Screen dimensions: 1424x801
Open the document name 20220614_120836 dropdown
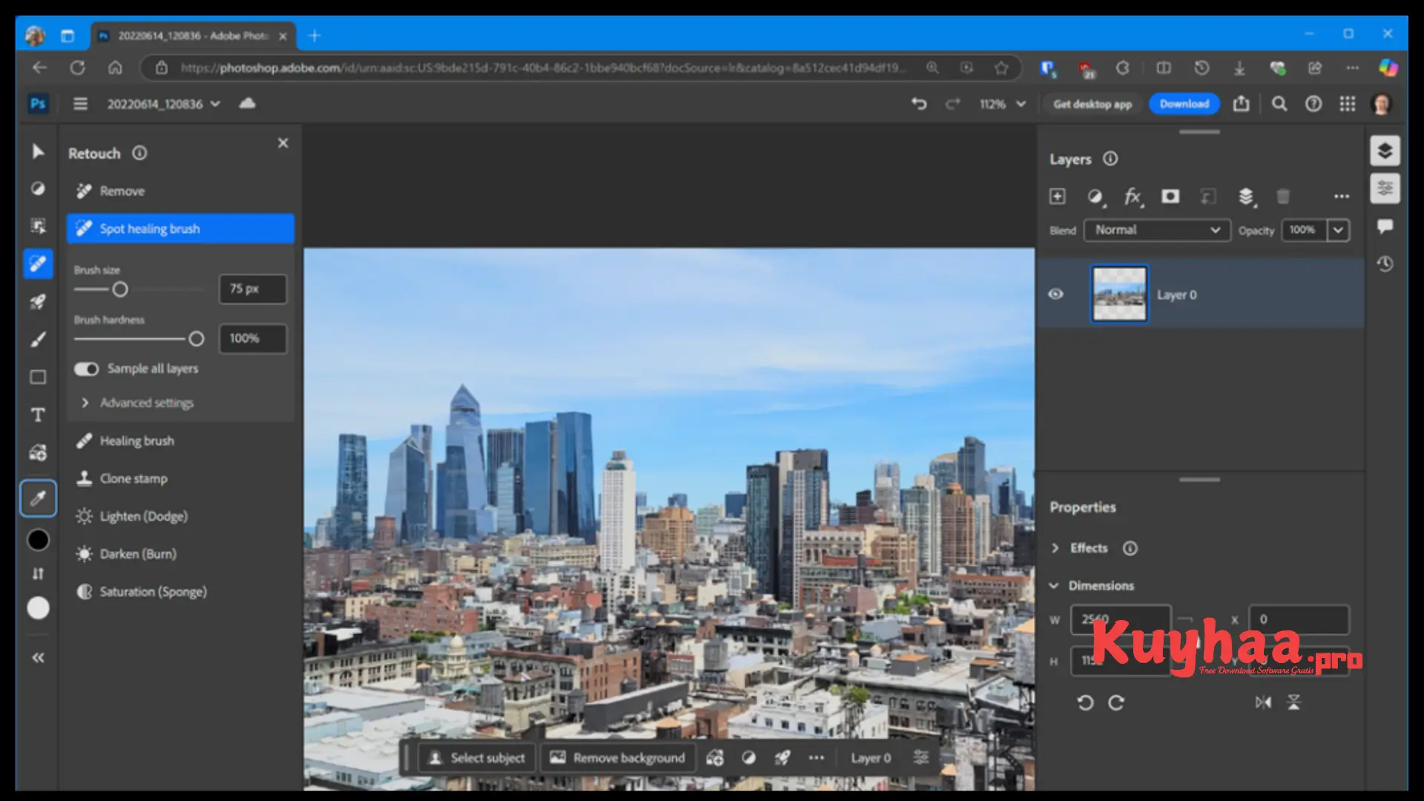click(x=164, y=104)
